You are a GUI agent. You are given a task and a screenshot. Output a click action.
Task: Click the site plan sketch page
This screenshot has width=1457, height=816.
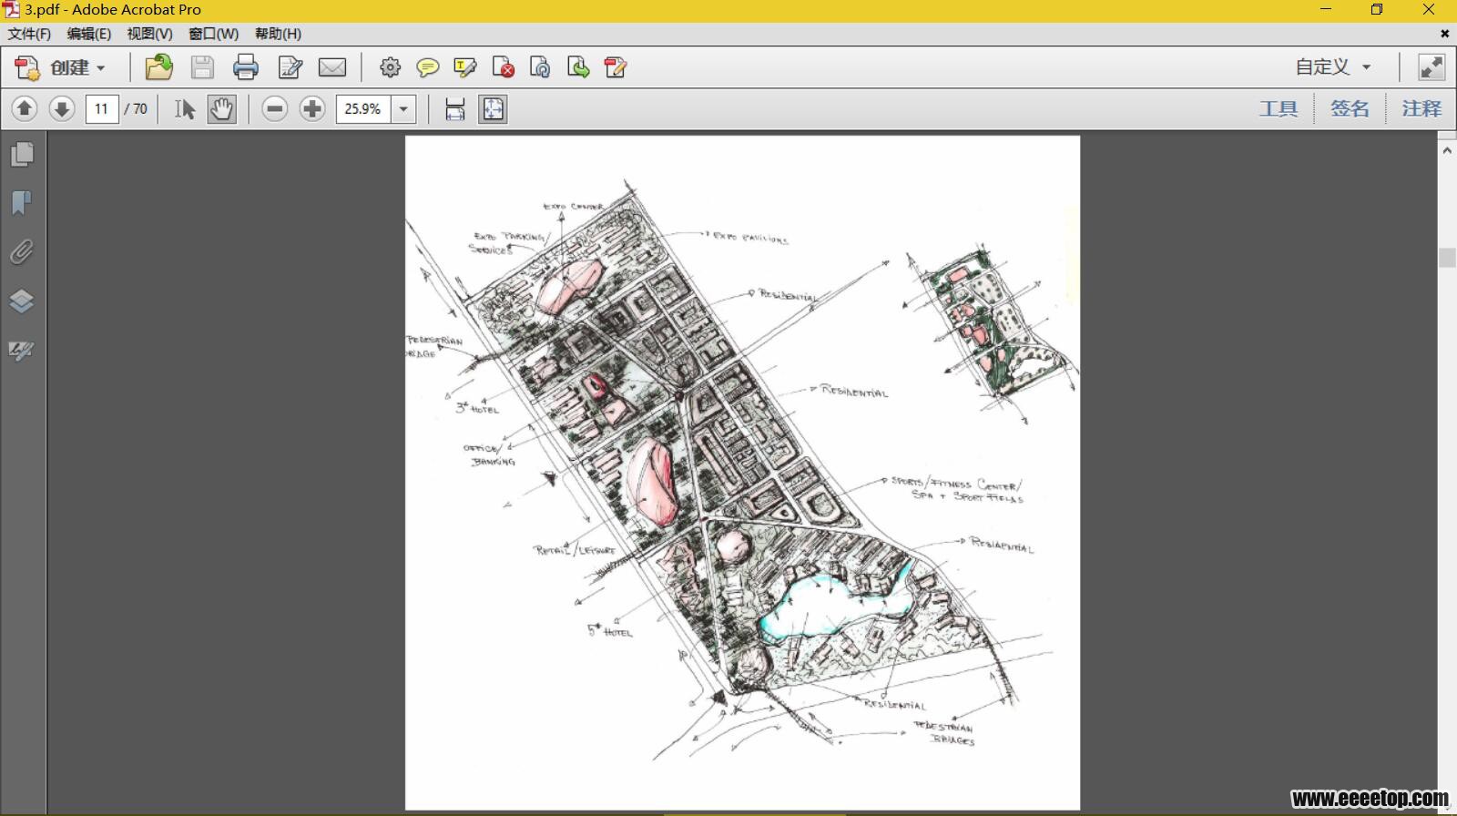coord(742,473)
